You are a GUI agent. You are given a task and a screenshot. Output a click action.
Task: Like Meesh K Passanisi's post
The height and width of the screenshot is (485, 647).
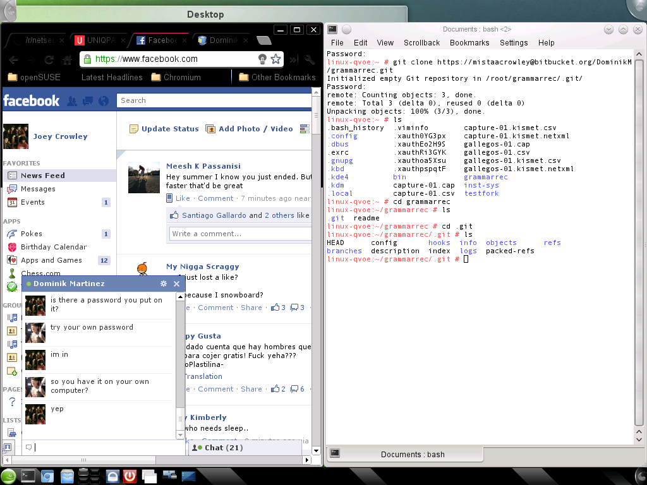pos(183,198)
